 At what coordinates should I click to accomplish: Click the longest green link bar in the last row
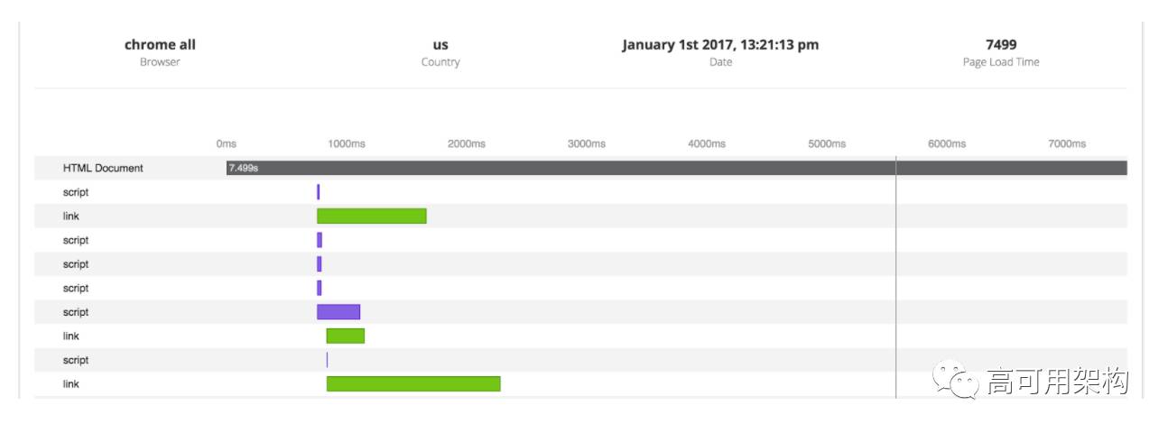pyautogui.click(x=413, y=383)
